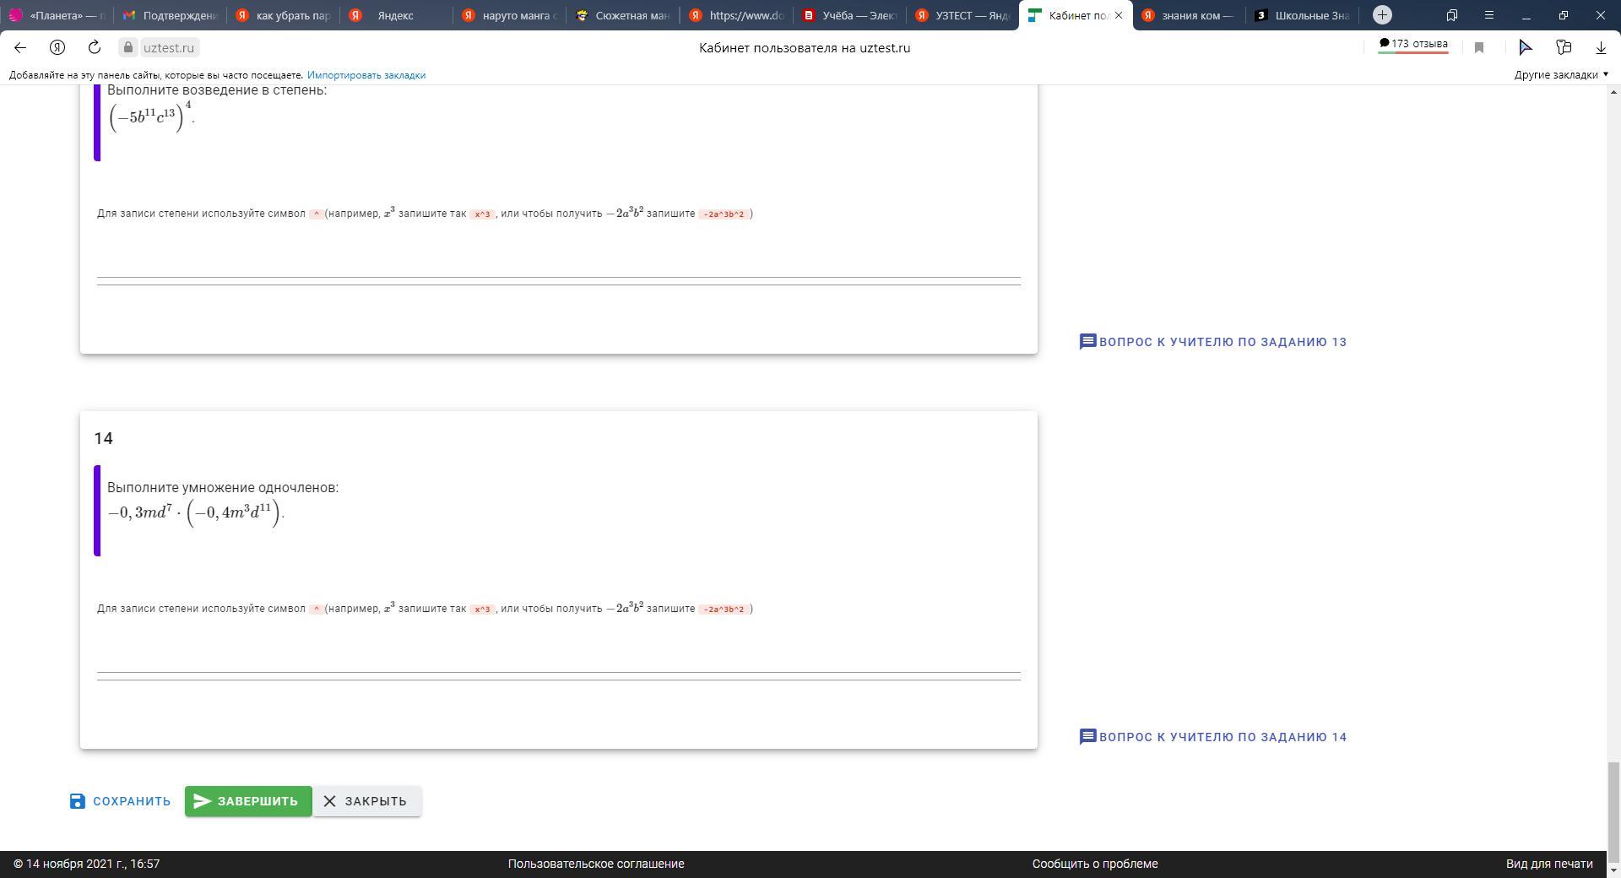
Task: Switch to the Gmail Подтверждение tab
Action: click(170, 15)
